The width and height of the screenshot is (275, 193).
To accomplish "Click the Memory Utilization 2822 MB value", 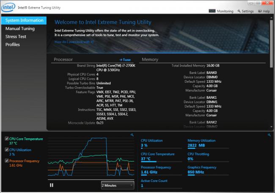I will pyautogui.click(x=196, y=145).
